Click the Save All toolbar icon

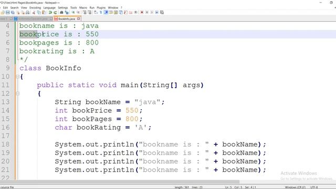point(13,13)
